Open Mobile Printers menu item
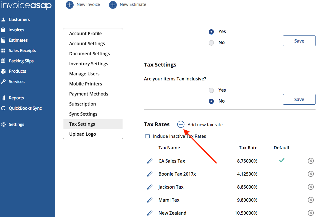The width and height of the screenshot is (317, 217). click(93, 84)
